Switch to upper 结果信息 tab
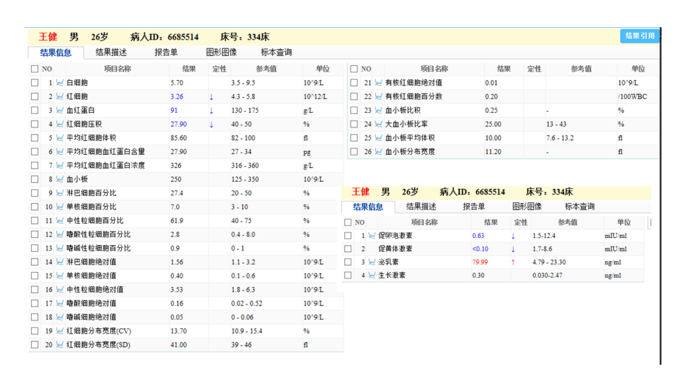The height and width of the screenshot is (392, 697). pyautogui.click(x=56, y=52)
